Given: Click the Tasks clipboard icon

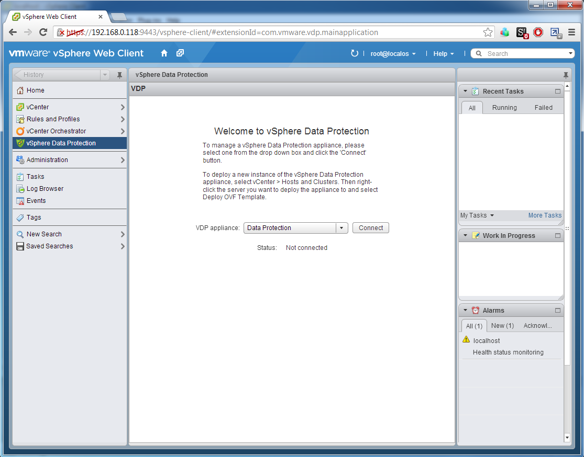Looking at the screenshot, I should pyautogui.click(x=20, y=177).
